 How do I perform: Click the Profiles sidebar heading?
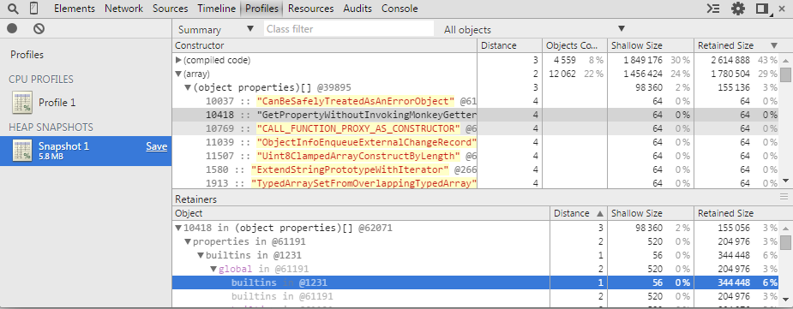[x=27, y=55]
